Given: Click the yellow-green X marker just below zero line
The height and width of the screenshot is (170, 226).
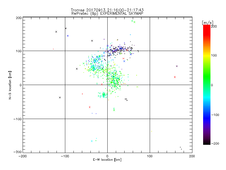Looking at the screenshot, I should 137,87.
